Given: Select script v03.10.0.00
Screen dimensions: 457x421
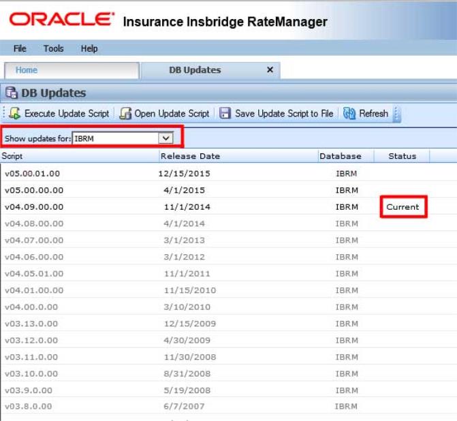Looking at the screenshot, I should tap(31, 373).
